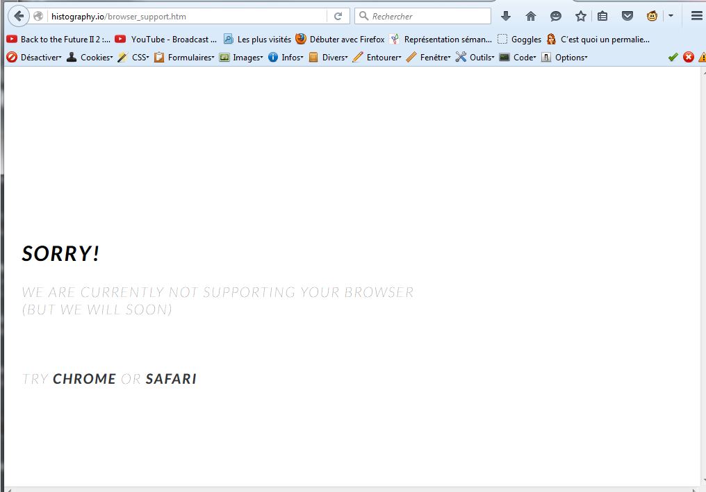
Task: Click the site identity globe icon
Action: [x=38, y=17]
